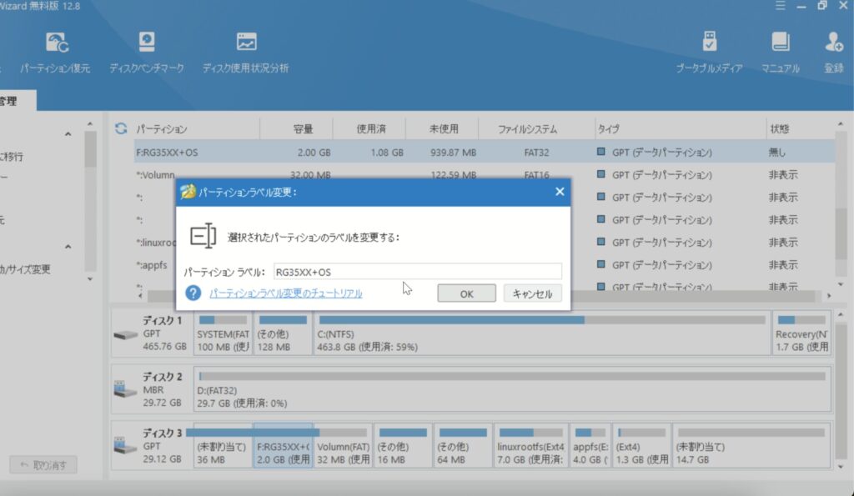Screen dimensions: 854x496
Task: Click inside the パーティション ラベル text field
Action: 418,272
